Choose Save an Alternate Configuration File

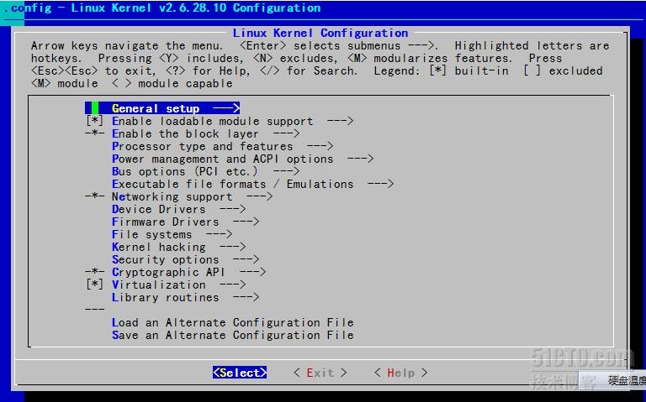233,336
